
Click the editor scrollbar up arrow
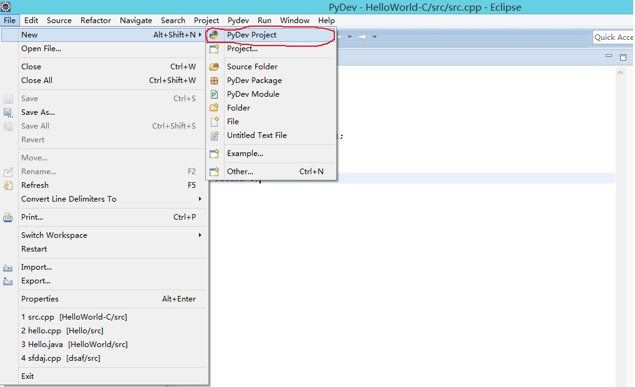(620, 72)
